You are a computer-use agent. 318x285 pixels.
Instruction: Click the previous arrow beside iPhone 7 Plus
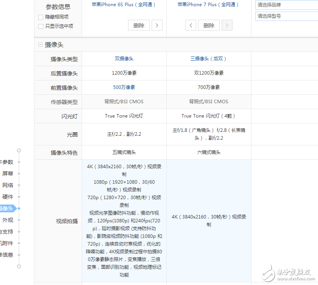click(x=191, y=25)
